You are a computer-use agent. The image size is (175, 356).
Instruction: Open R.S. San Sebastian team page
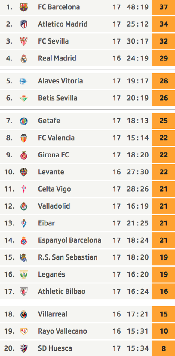(x=68, y=257)
